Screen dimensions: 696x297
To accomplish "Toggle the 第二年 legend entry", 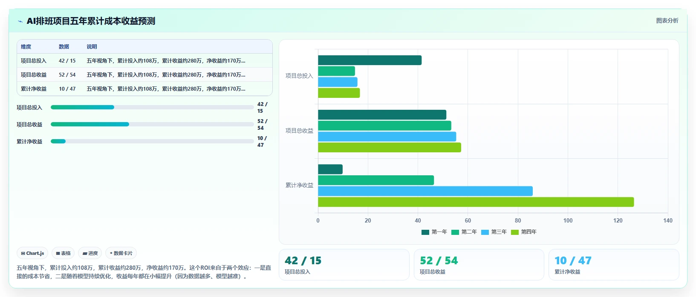I will tap(464, 232).
